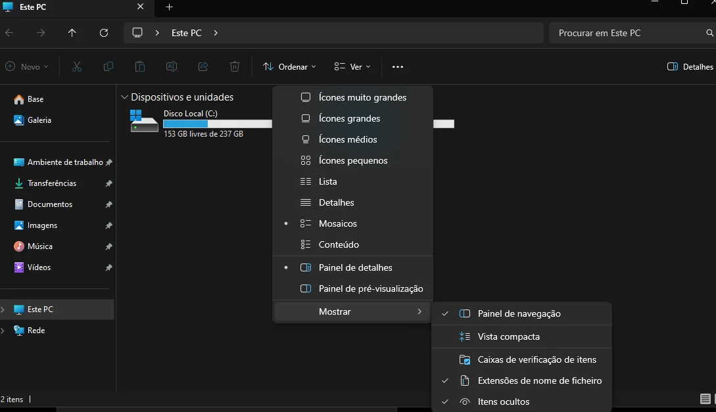Viewport: 716px width, 412px height.
Task: Choose Detalhes view in menu
Action: (352, 202)
